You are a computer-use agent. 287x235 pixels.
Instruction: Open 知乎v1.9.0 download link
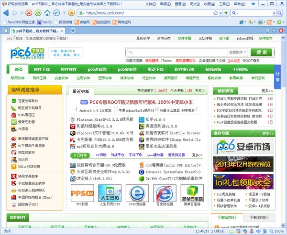tap(155, 119)
